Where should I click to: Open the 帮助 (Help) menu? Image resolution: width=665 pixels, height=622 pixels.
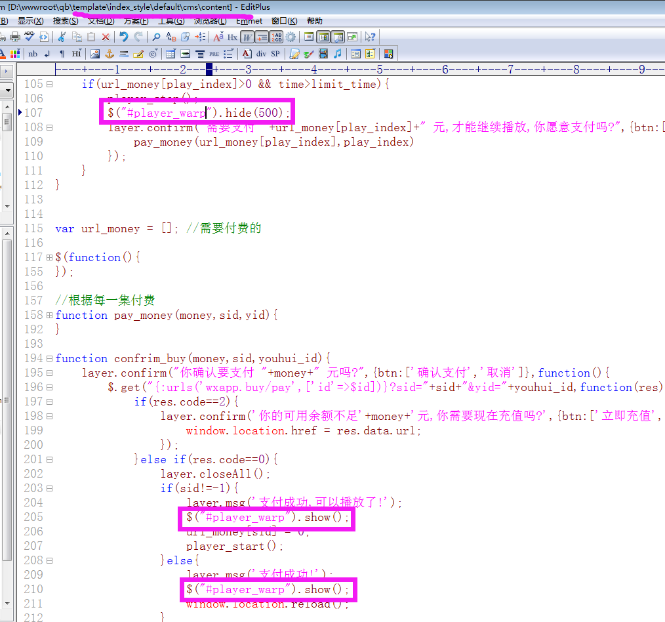(315, 21)
